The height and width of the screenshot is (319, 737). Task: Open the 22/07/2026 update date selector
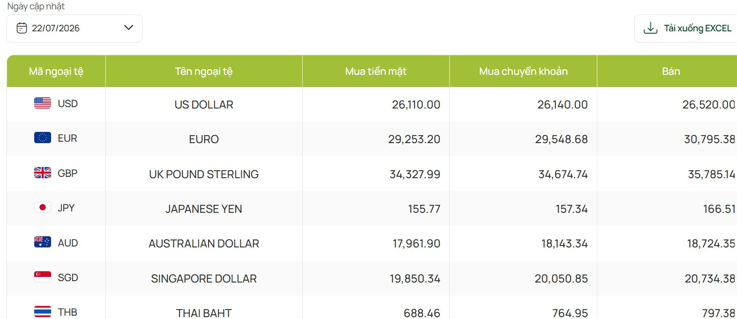pos(74,29)
